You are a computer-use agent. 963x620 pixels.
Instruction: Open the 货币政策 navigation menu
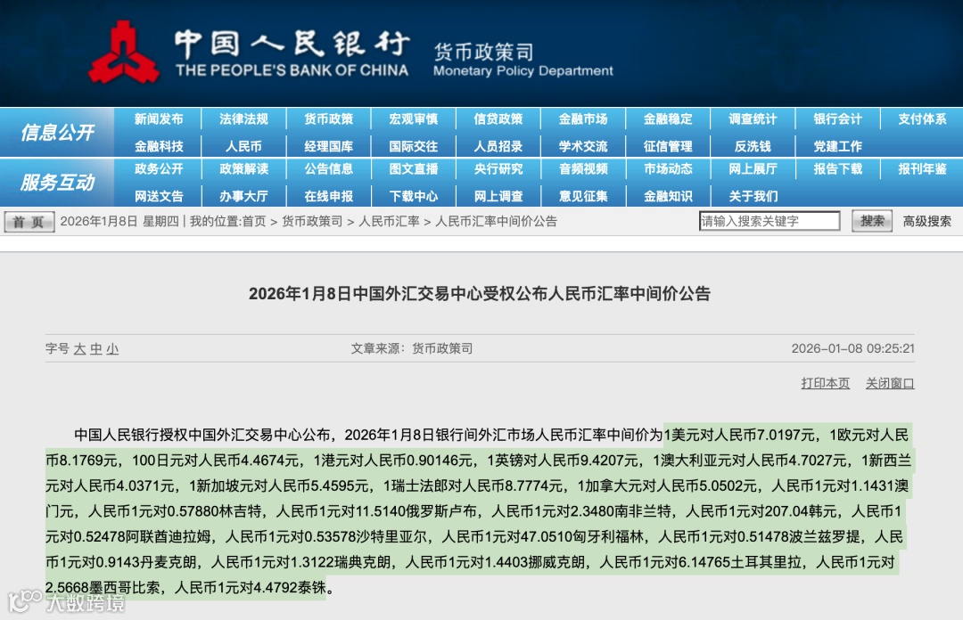point(328,118)
